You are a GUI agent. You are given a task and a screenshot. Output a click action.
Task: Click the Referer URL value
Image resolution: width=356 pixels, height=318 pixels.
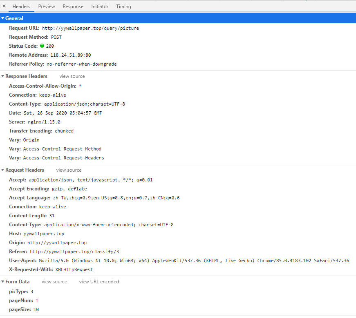(x=74, y=252)
